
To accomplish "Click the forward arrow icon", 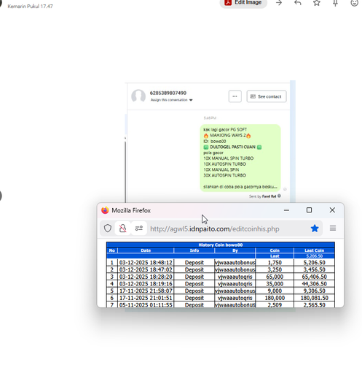I will 279,3.
